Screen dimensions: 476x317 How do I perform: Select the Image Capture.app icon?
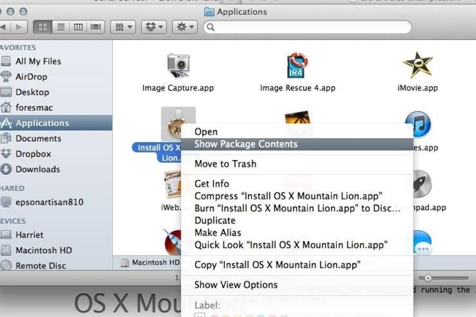179,66
